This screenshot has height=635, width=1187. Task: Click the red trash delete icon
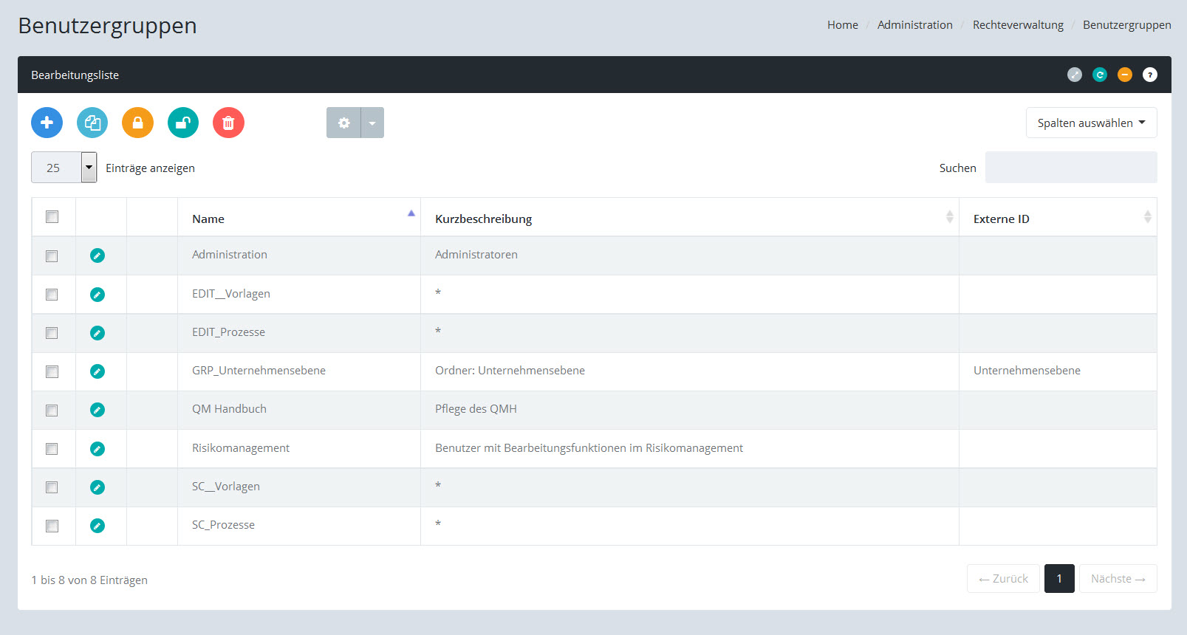point(228,123)
